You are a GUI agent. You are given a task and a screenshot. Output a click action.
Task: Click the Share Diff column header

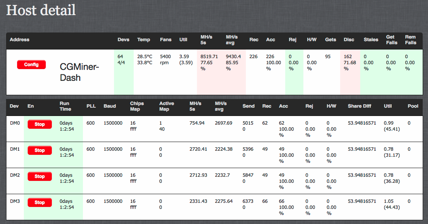[x=359, y=106]
